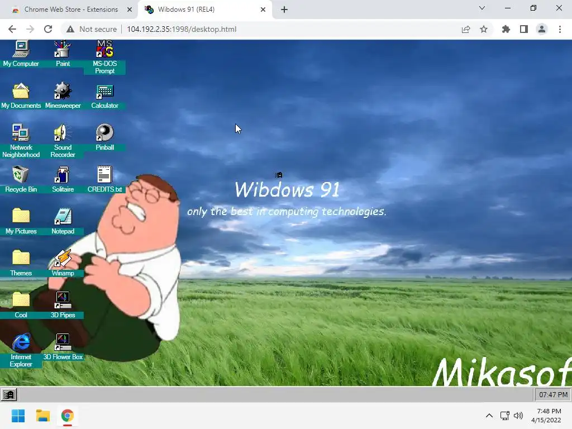The width and height of the screenshot is (572, 429).
Task: Show hidden system tray icons
Action: point(489,416)
